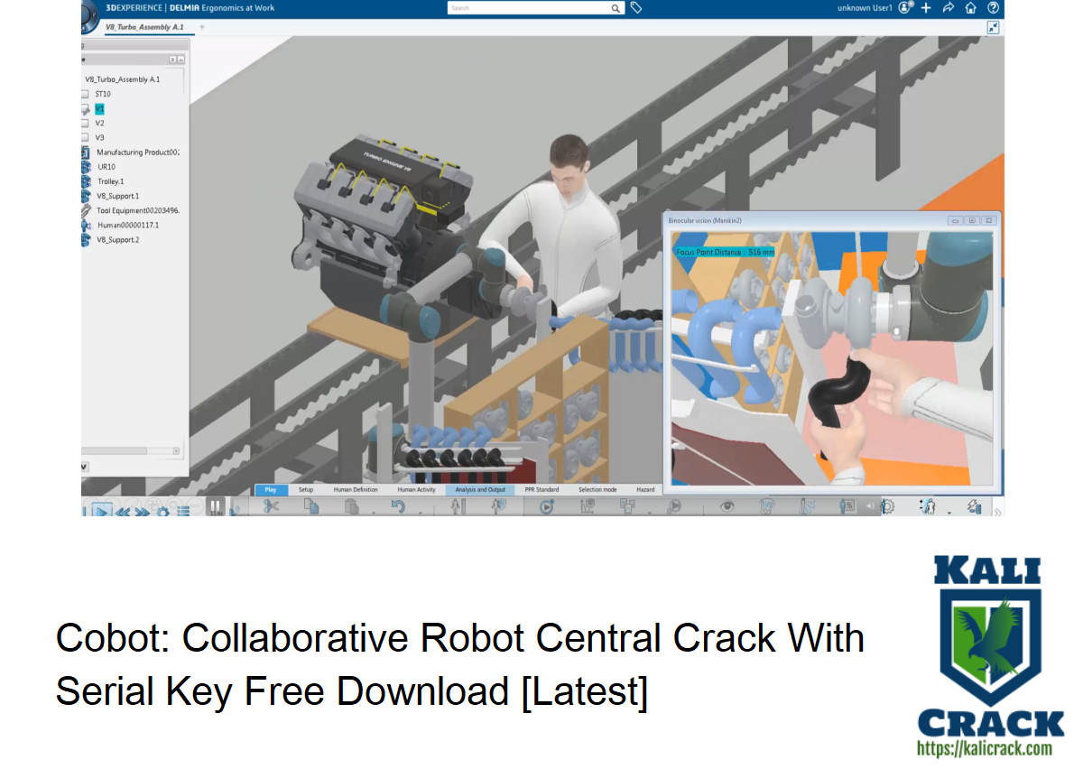1083x769 pixels.
Task: Select the V8_Support.2 tree item
Action: pyautogui.click(x=116, y=240)
